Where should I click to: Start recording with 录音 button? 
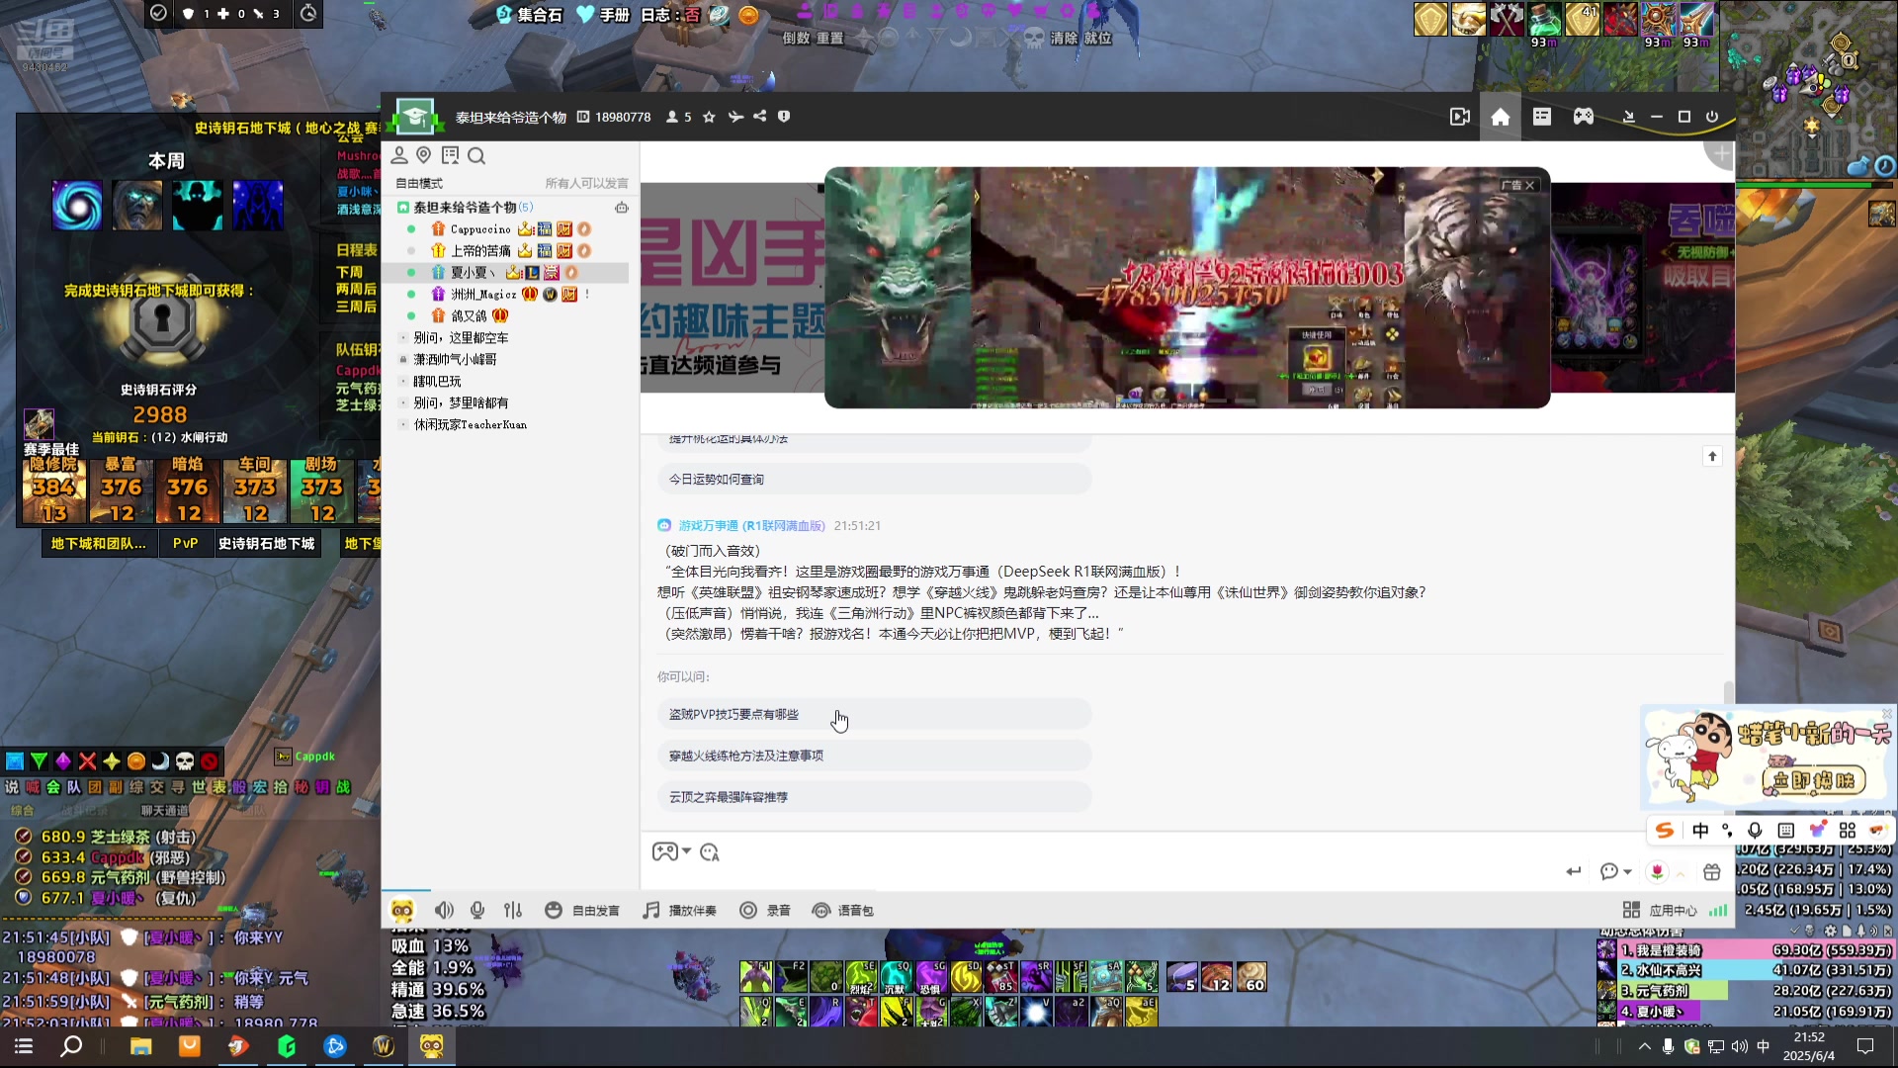click(764, 910)
